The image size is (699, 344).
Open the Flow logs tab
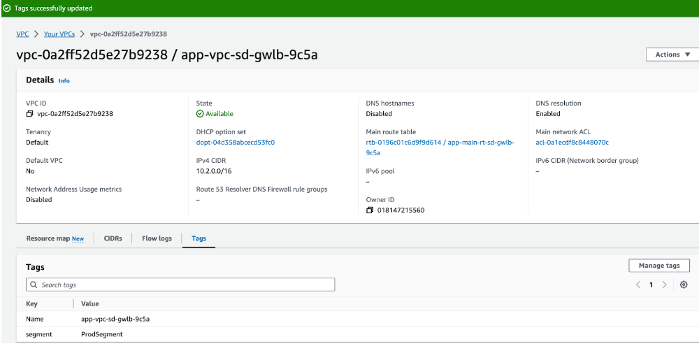[x=157, y=238]
